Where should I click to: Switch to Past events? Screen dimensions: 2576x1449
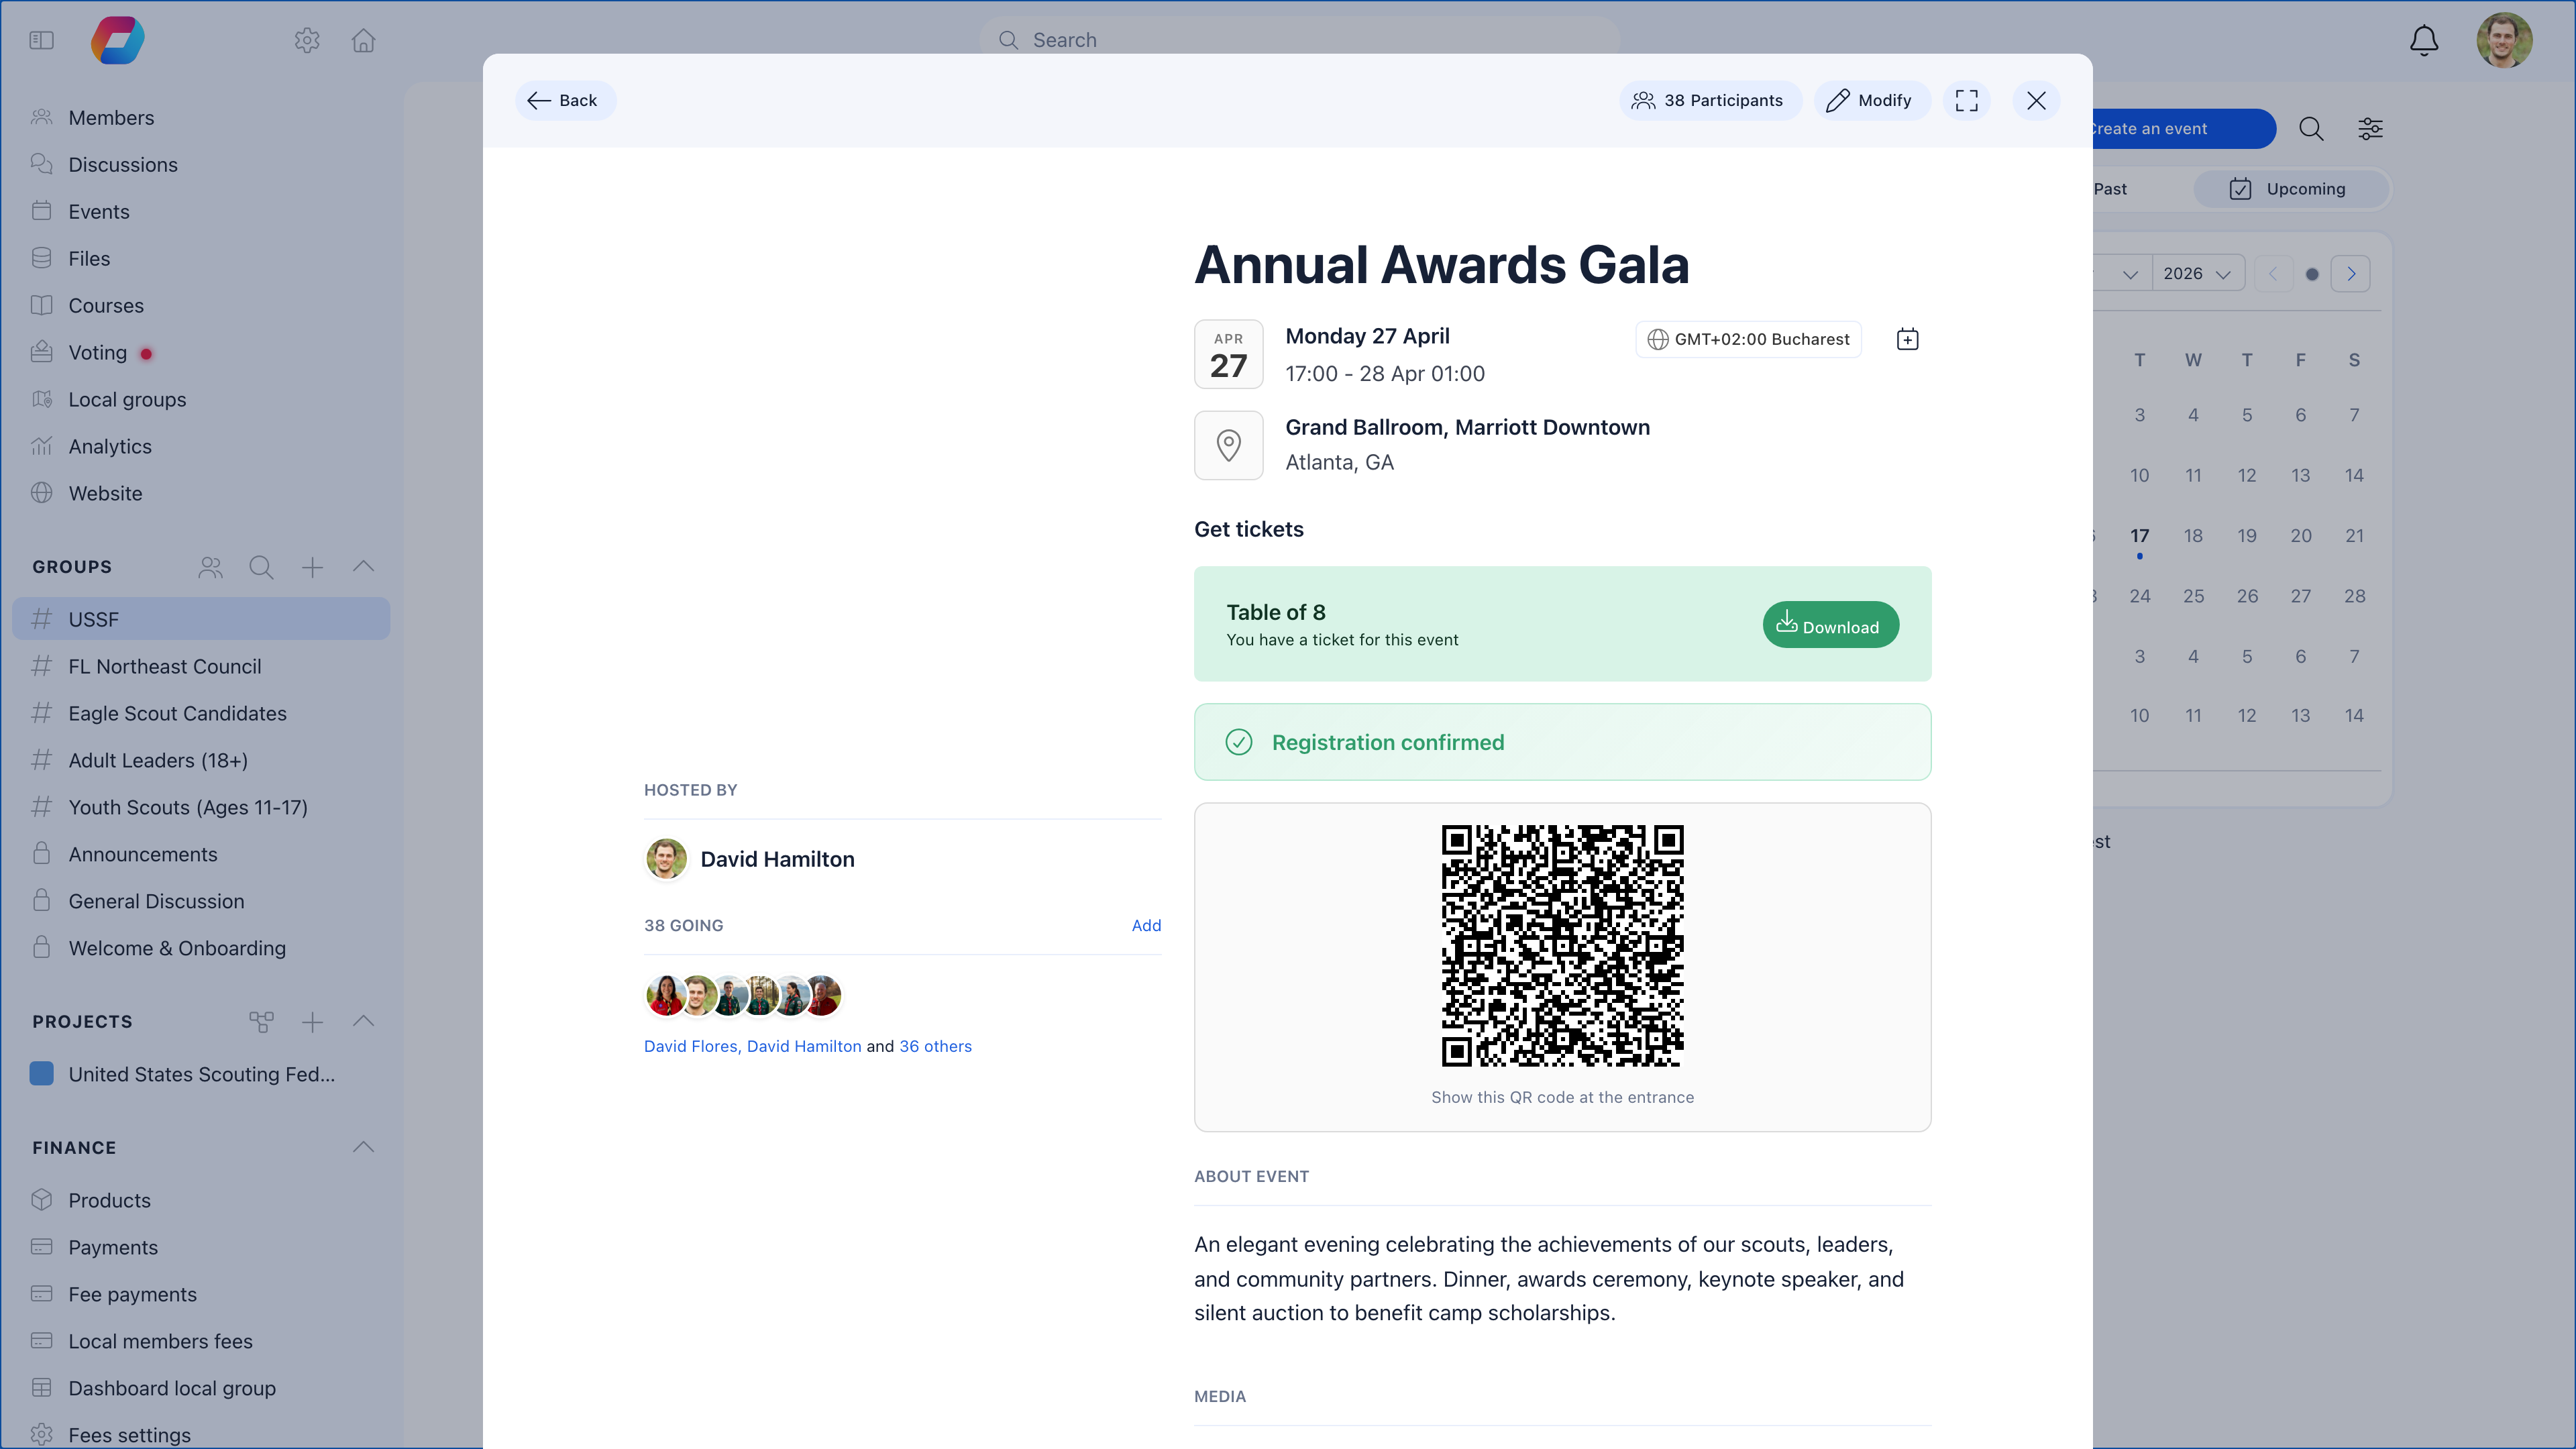2110,188
